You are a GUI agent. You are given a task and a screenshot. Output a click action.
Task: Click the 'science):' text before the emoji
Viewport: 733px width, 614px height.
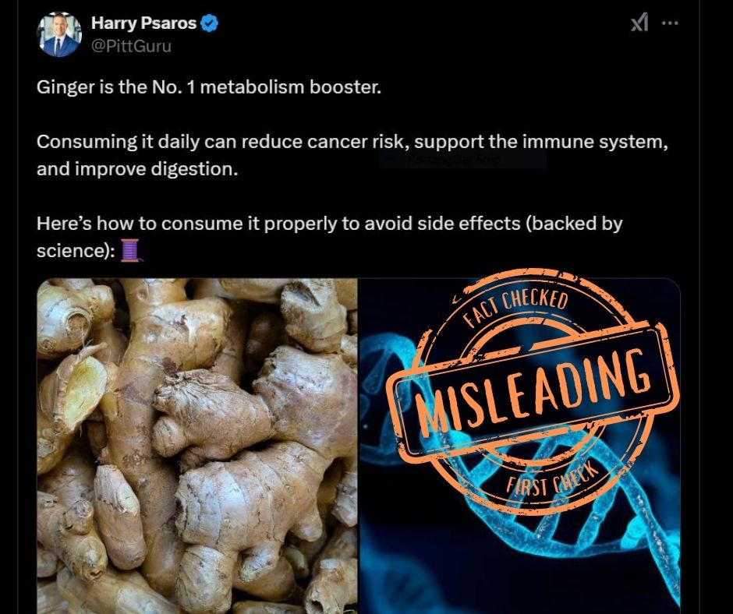pos(76,250)
